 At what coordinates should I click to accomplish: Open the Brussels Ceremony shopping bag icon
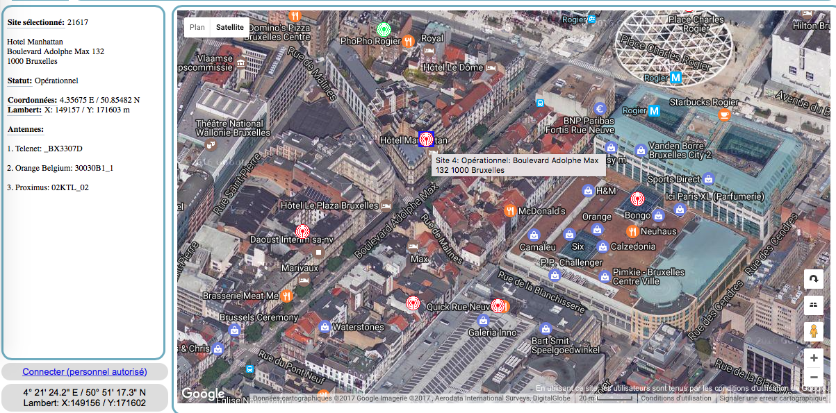(x=235, y=329)
